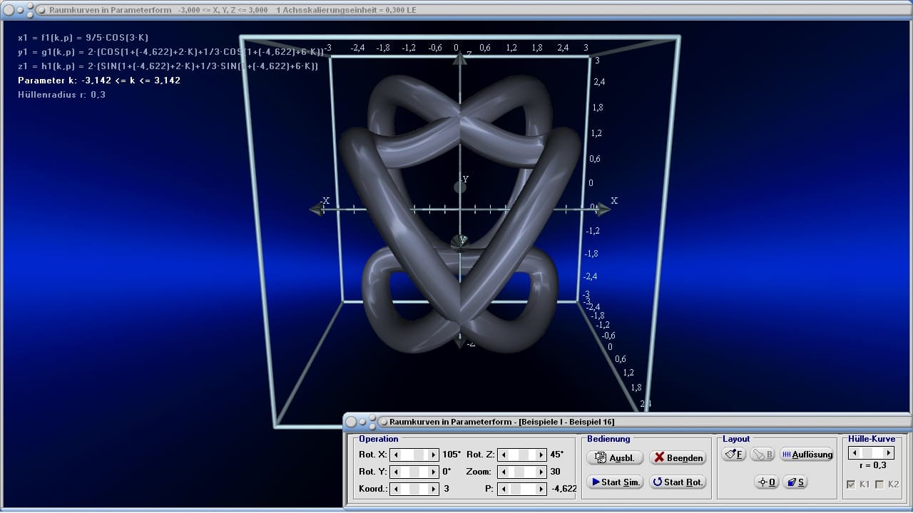913x513 pixels.
Task: Click the Rot. Z value 45°
Action: 557,454
